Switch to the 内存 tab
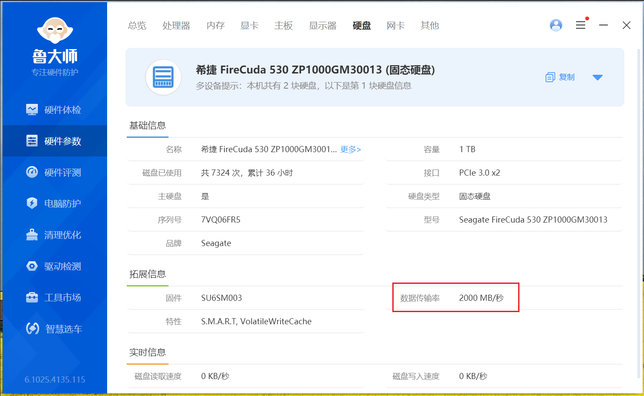Image resolution: width=644 pixels, height=396 pixels. [216, 26]
